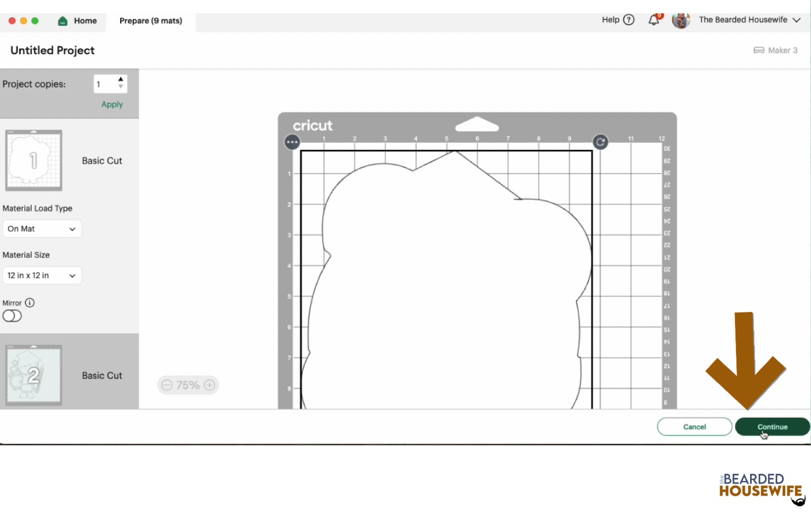This screenshot has height=515, width=811.
Task: Click the three-dots mat options icon
Action: click(x=292, y=142)
